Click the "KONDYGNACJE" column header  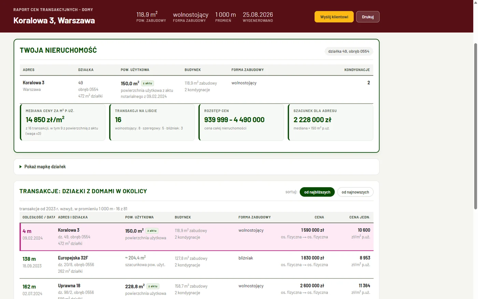coord(357,70)
